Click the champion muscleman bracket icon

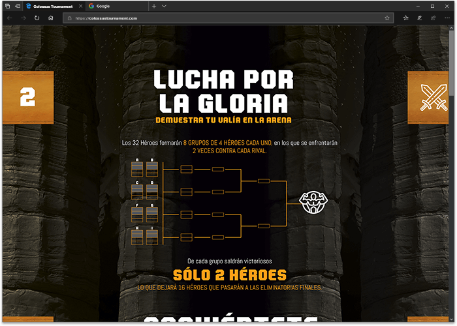pos(312,201)
